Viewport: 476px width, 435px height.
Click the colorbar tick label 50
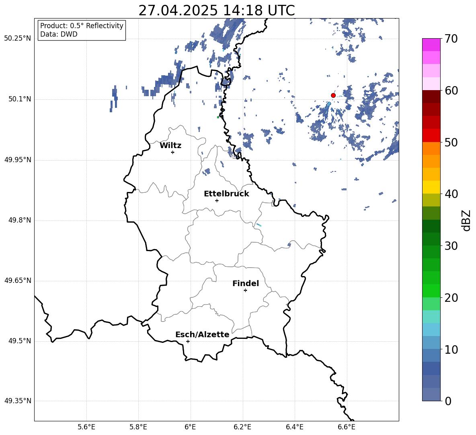click(x=451, y=142)
